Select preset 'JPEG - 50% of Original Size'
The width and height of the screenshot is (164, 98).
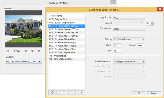click(67, 23)
